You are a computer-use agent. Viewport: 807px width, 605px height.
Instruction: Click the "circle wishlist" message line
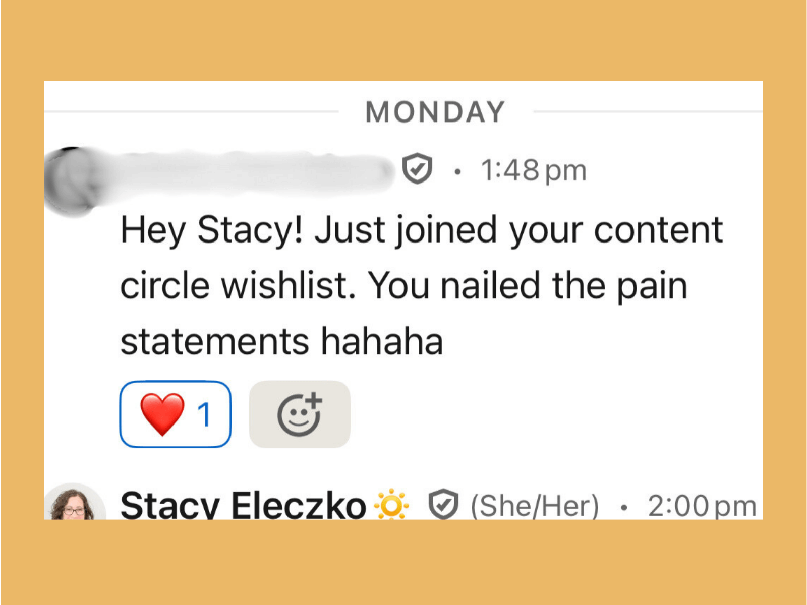coord(403,286)
